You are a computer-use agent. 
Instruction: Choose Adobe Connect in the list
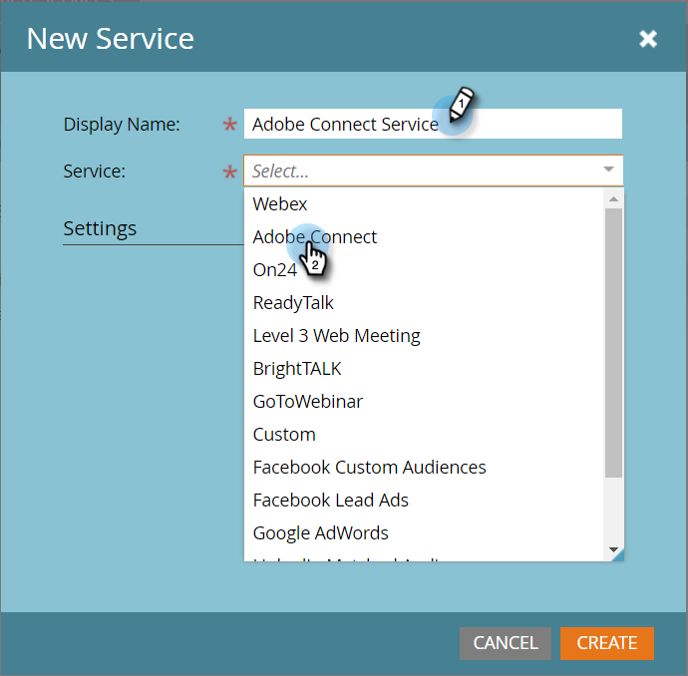click(424, 237)
